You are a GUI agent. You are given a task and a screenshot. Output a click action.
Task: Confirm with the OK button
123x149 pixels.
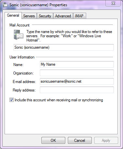[x=53, y=141]
